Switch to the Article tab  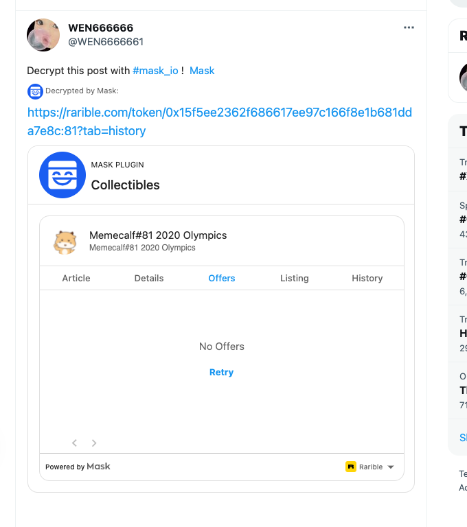click(76, 279)
